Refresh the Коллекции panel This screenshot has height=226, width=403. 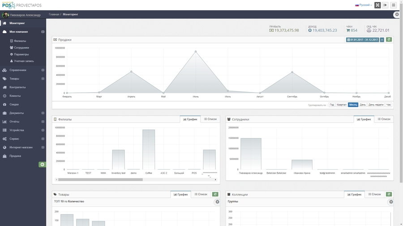[x=389, y=194]
